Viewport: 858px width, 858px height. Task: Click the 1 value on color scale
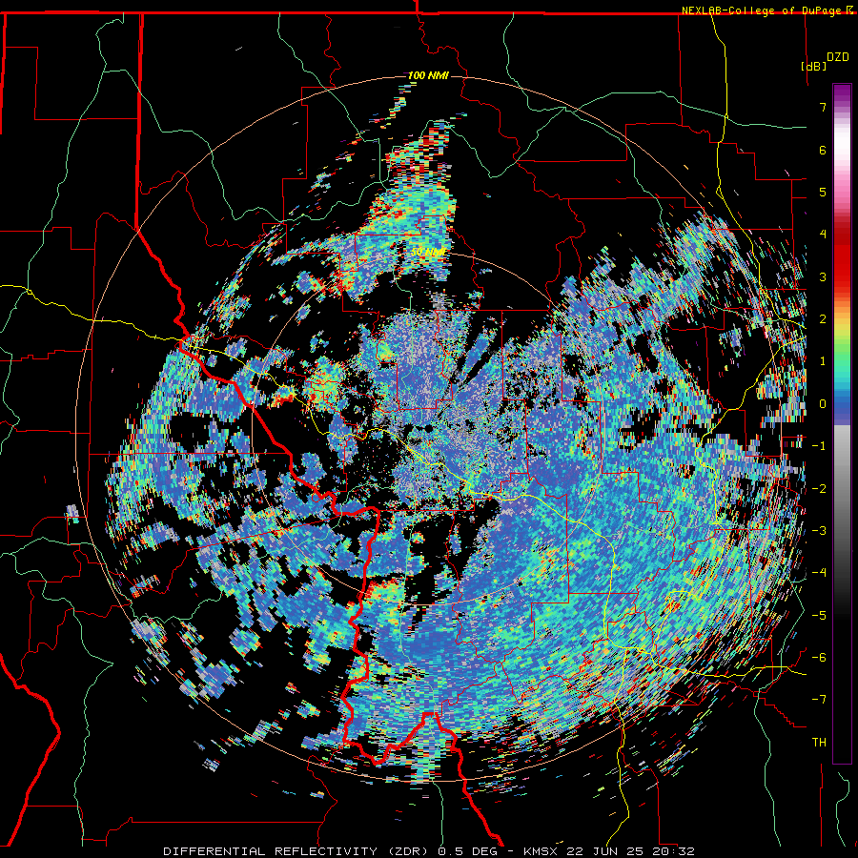tap(823, 361)
